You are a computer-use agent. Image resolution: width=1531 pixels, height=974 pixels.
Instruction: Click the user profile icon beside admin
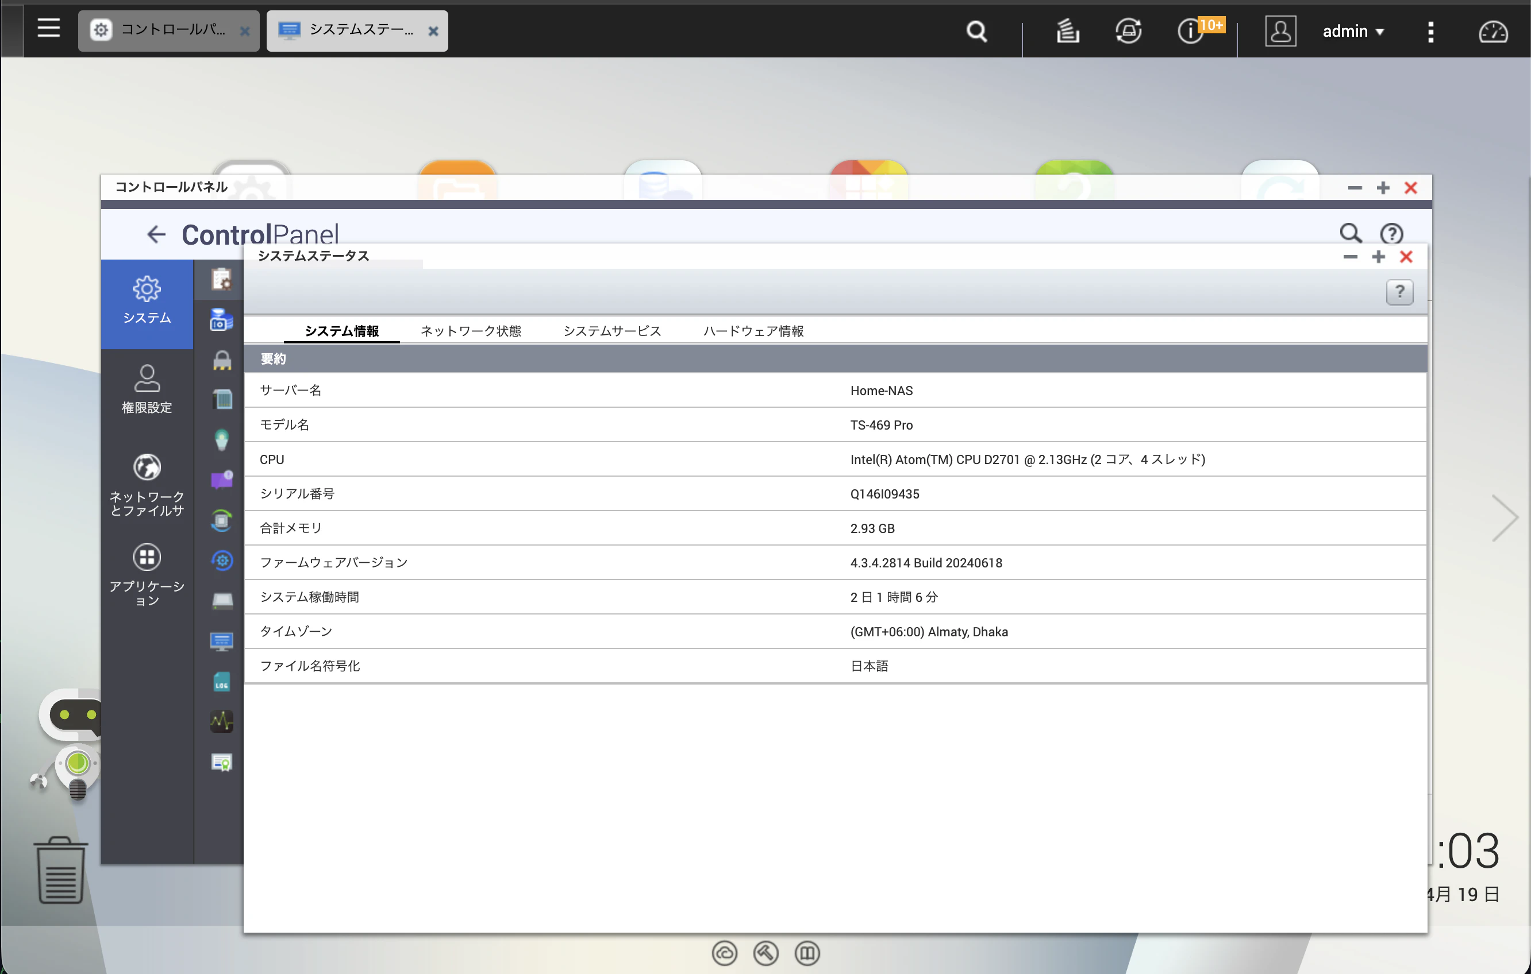[1280, 31]
